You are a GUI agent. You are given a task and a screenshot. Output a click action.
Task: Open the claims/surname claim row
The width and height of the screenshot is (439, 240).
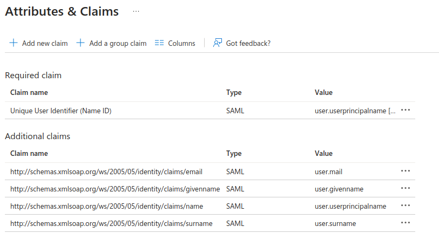coord(111,223)
